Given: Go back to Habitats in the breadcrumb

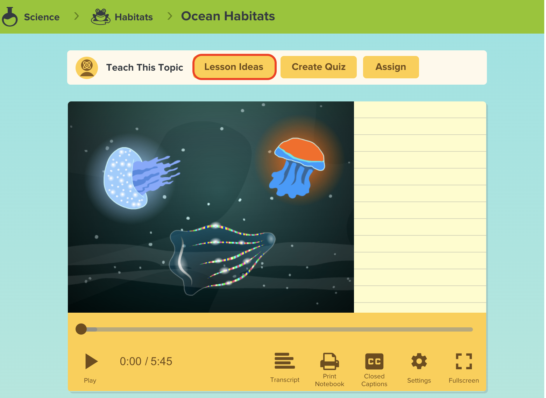Looking at the screenshot, I should tap(133, 17).
